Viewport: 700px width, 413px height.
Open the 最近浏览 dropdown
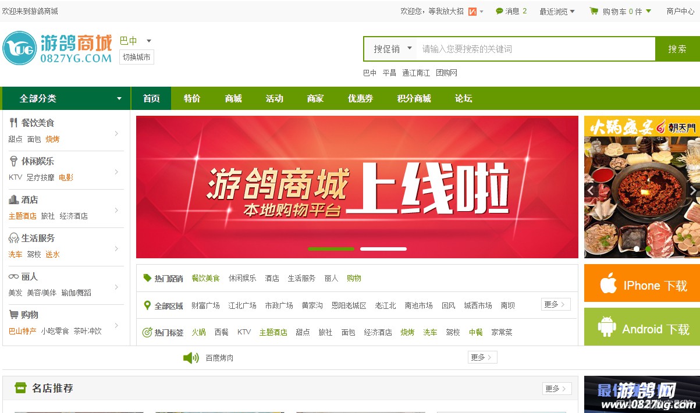click(557, 11)
